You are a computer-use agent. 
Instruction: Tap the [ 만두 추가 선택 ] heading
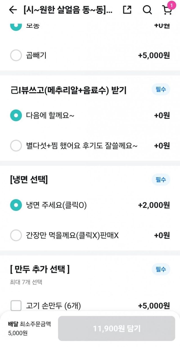point(40,270)
